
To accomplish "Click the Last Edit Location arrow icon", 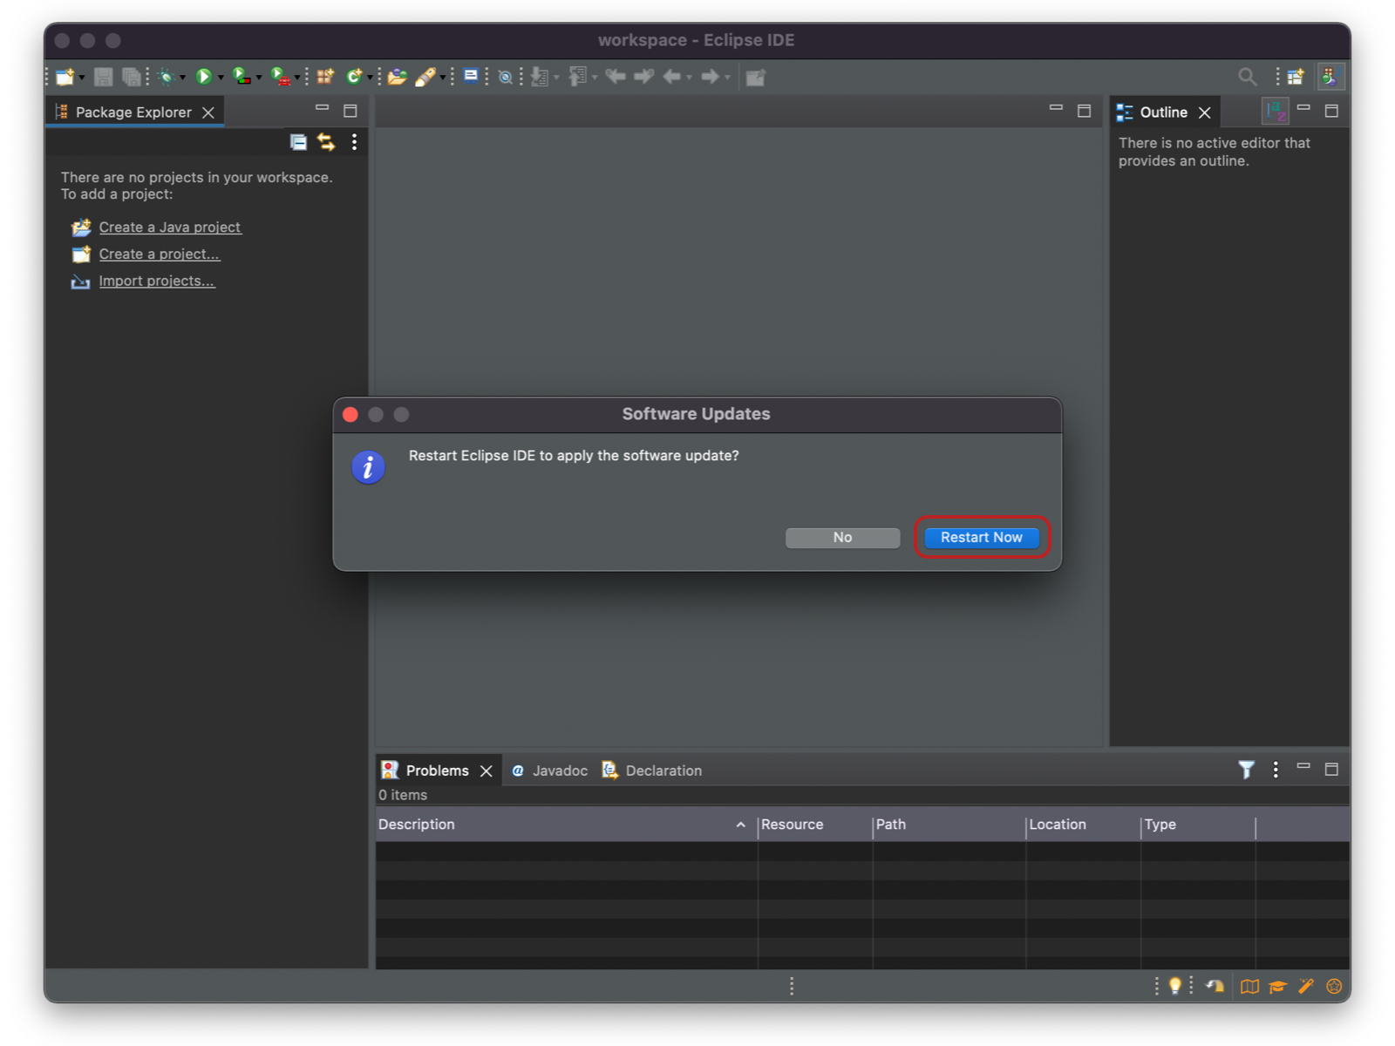I will [616, 77].
